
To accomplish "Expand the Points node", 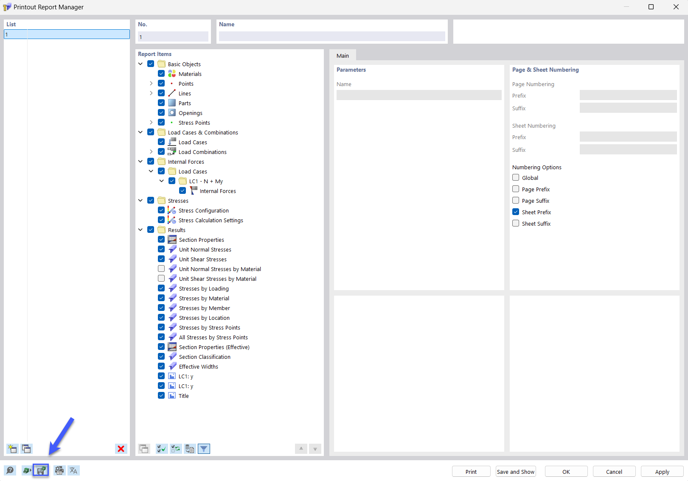I will pos(151,84).
